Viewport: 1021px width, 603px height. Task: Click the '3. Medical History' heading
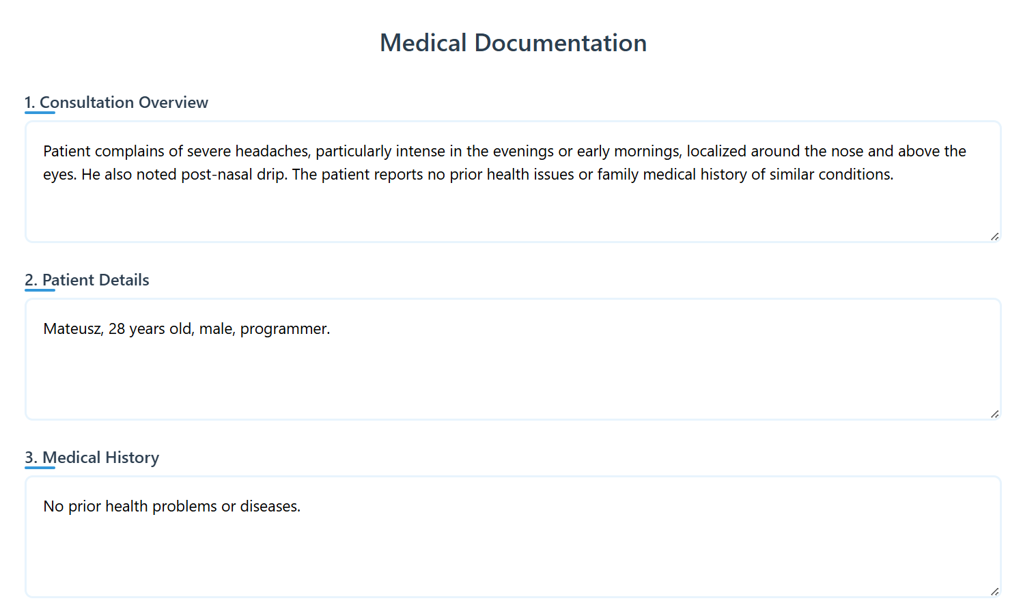(92, 458)
